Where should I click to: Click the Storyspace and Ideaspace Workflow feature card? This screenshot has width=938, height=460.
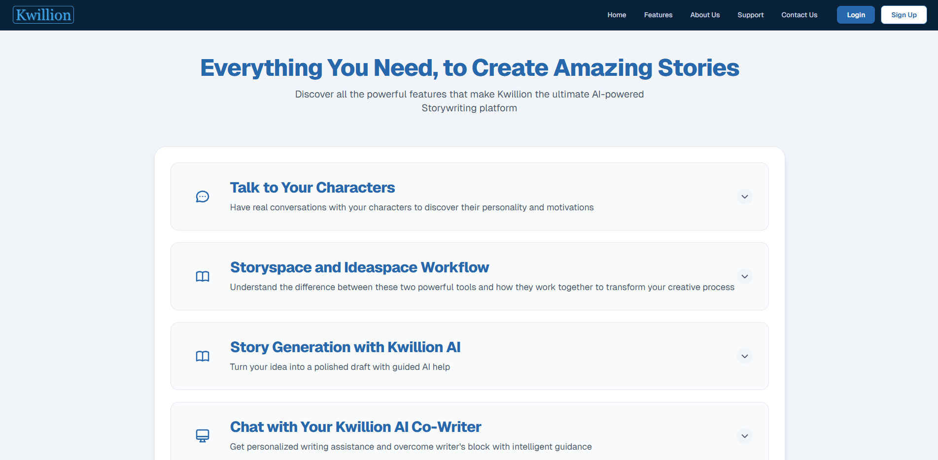[x=469, y=276]
